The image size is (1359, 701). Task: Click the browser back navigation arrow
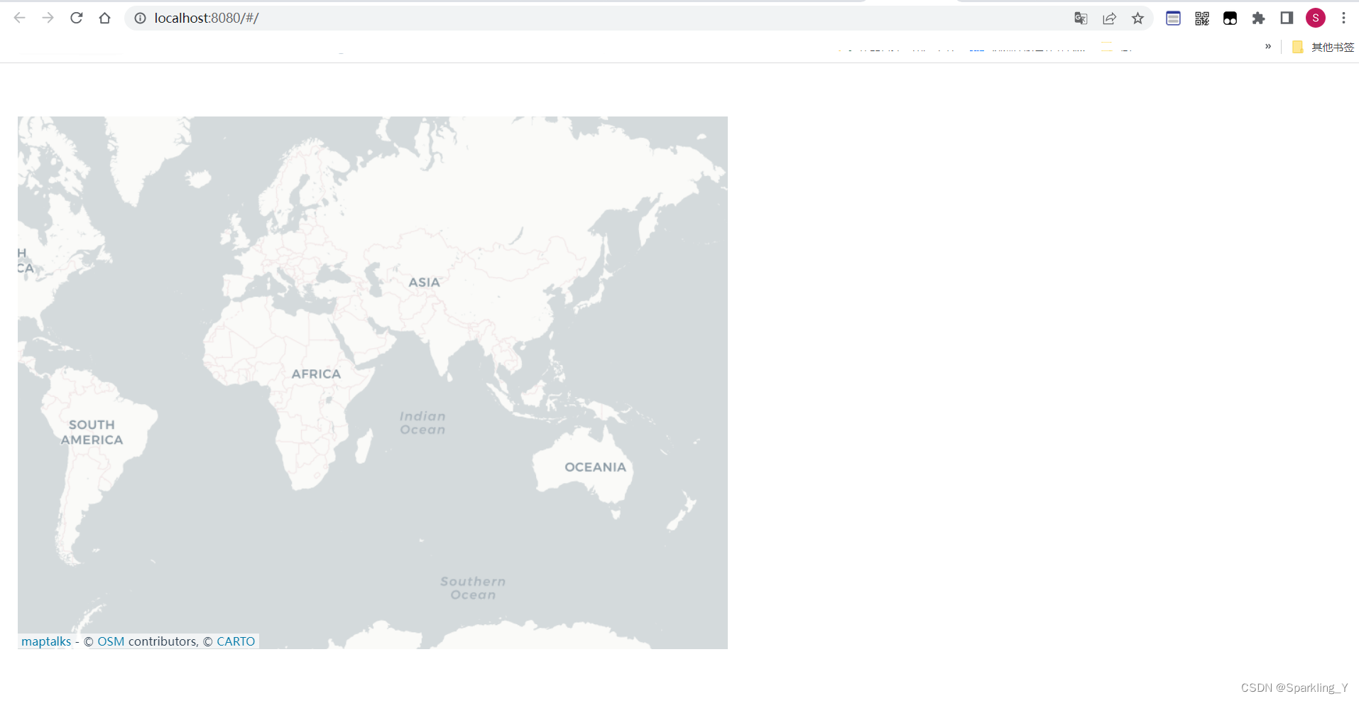(x=19, y=18)
